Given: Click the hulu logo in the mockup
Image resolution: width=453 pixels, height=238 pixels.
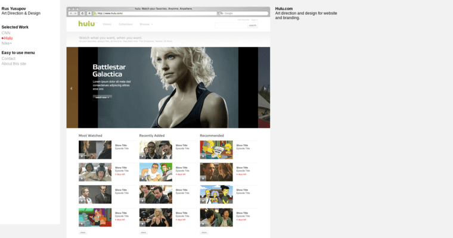Looking at the screenshot, I should pos(86,24).
